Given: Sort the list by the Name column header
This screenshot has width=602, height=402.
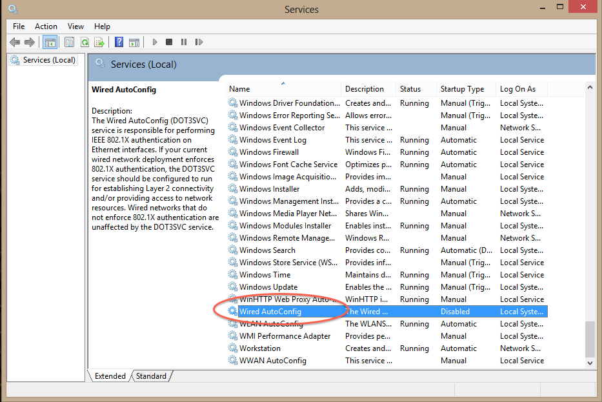Looking at the screenshot, I should [283, 88].
